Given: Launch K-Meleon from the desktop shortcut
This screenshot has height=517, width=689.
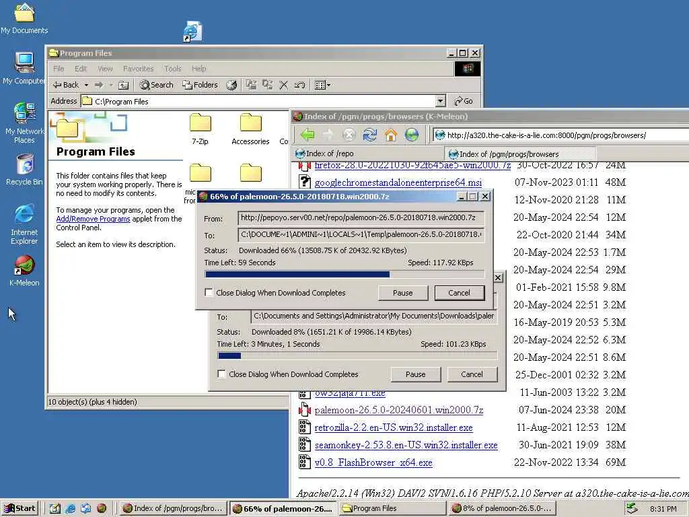Looking at the screenshot, I should pyautogui.click(x=24, y=271).
